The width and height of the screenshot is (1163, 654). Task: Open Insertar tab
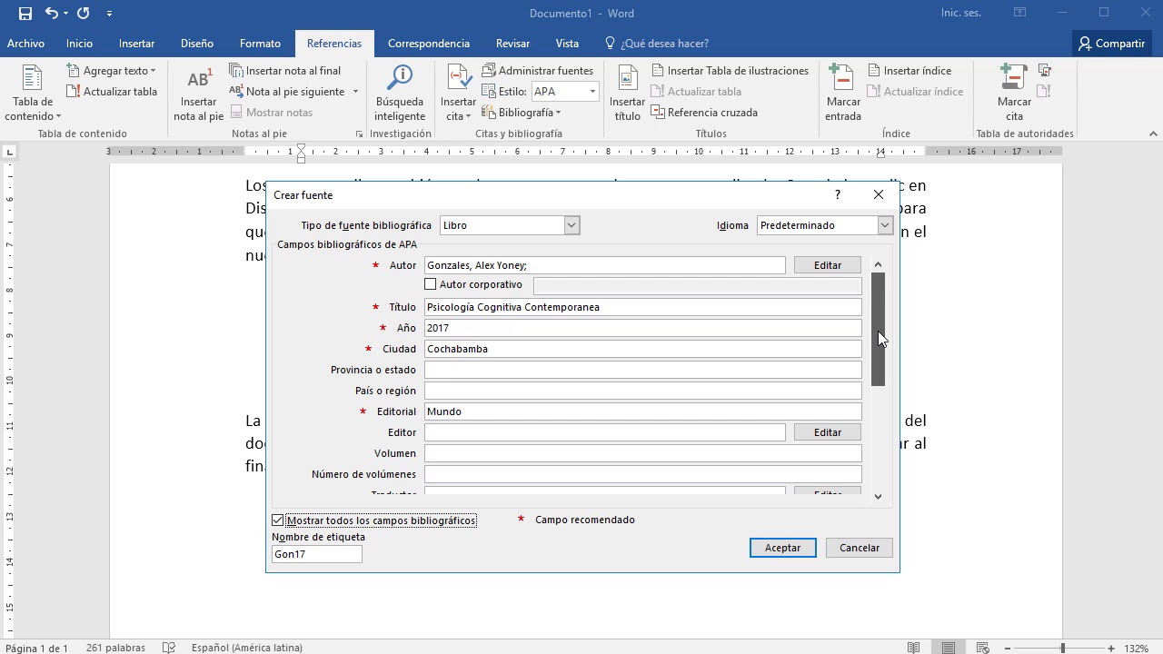136,44
